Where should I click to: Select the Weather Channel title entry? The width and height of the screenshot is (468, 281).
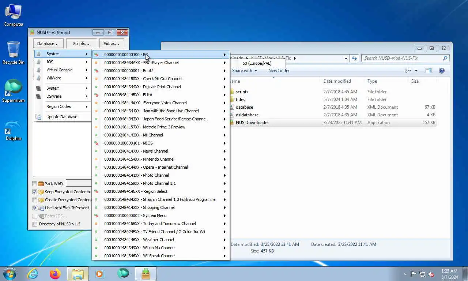(161, 240)
